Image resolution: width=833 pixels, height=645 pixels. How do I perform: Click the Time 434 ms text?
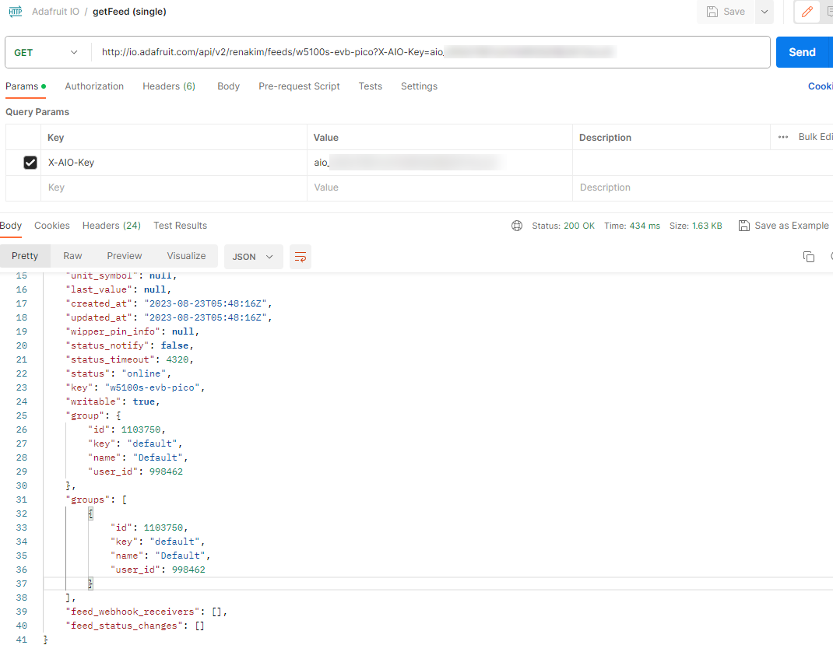point(631,226)
